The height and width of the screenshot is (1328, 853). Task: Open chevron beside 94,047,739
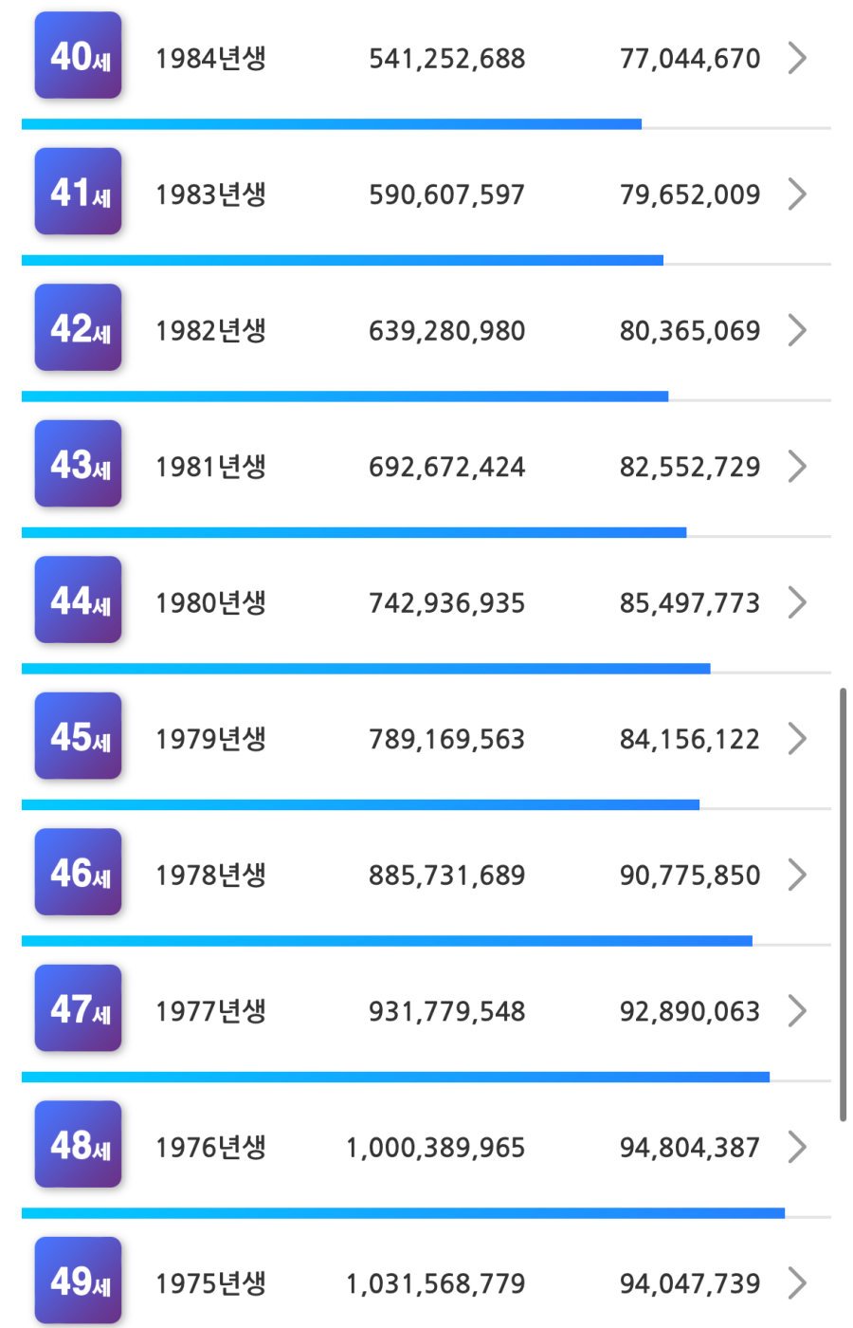tap(797, 1283)
